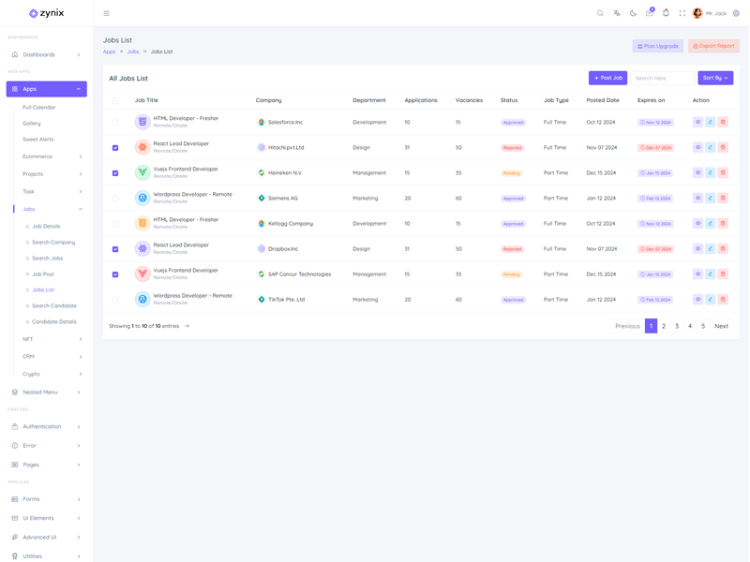Image resolution: width=750 pixels, height=562 pixels.
Task: Uncheck the Hitachi.pvt.Ltd React Lead Developer row
Action: click(x=115, y=147)
